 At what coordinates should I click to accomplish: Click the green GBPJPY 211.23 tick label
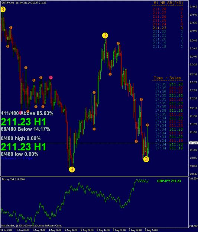click(169, 181)
